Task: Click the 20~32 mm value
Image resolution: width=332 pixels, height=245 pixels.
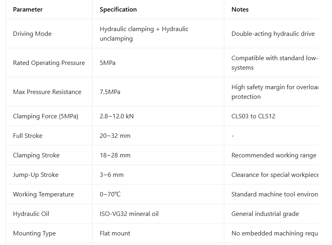Action: [x=115, y=136]
